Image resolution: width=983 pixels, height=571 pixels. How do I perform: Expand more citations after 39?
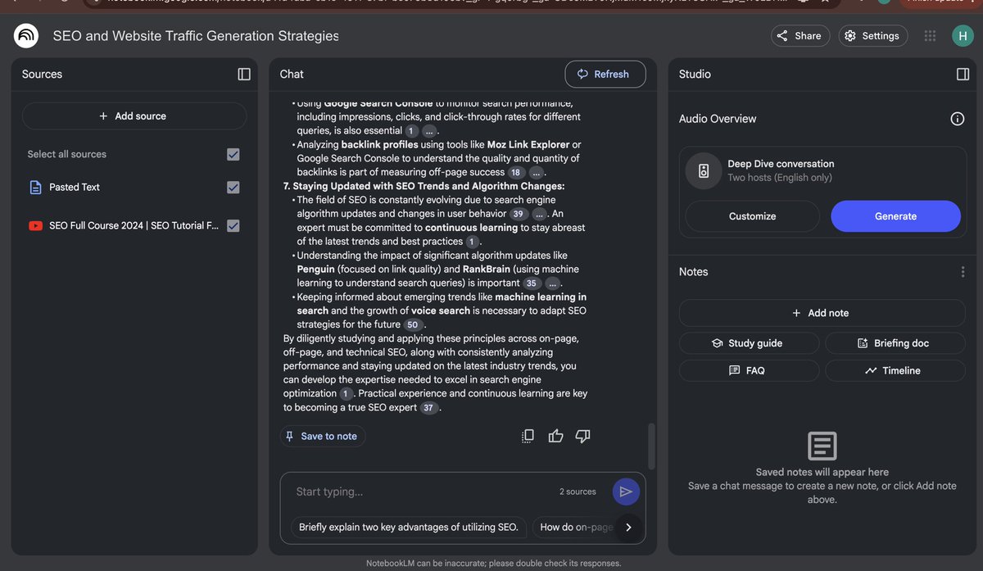(539, 214)
